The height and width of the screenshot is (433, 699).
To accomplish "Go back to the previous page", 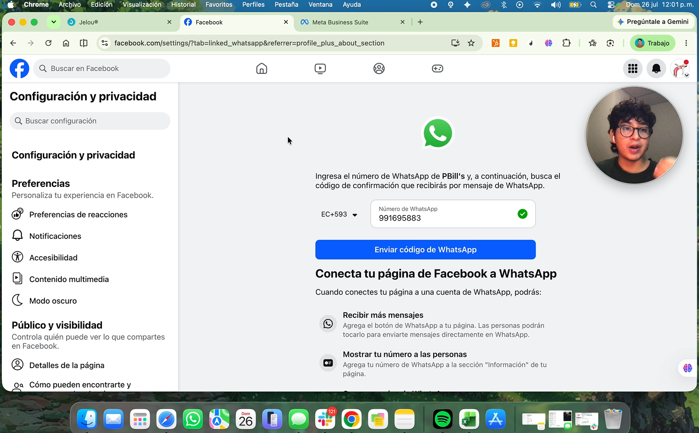I will [x=13, y=43].
